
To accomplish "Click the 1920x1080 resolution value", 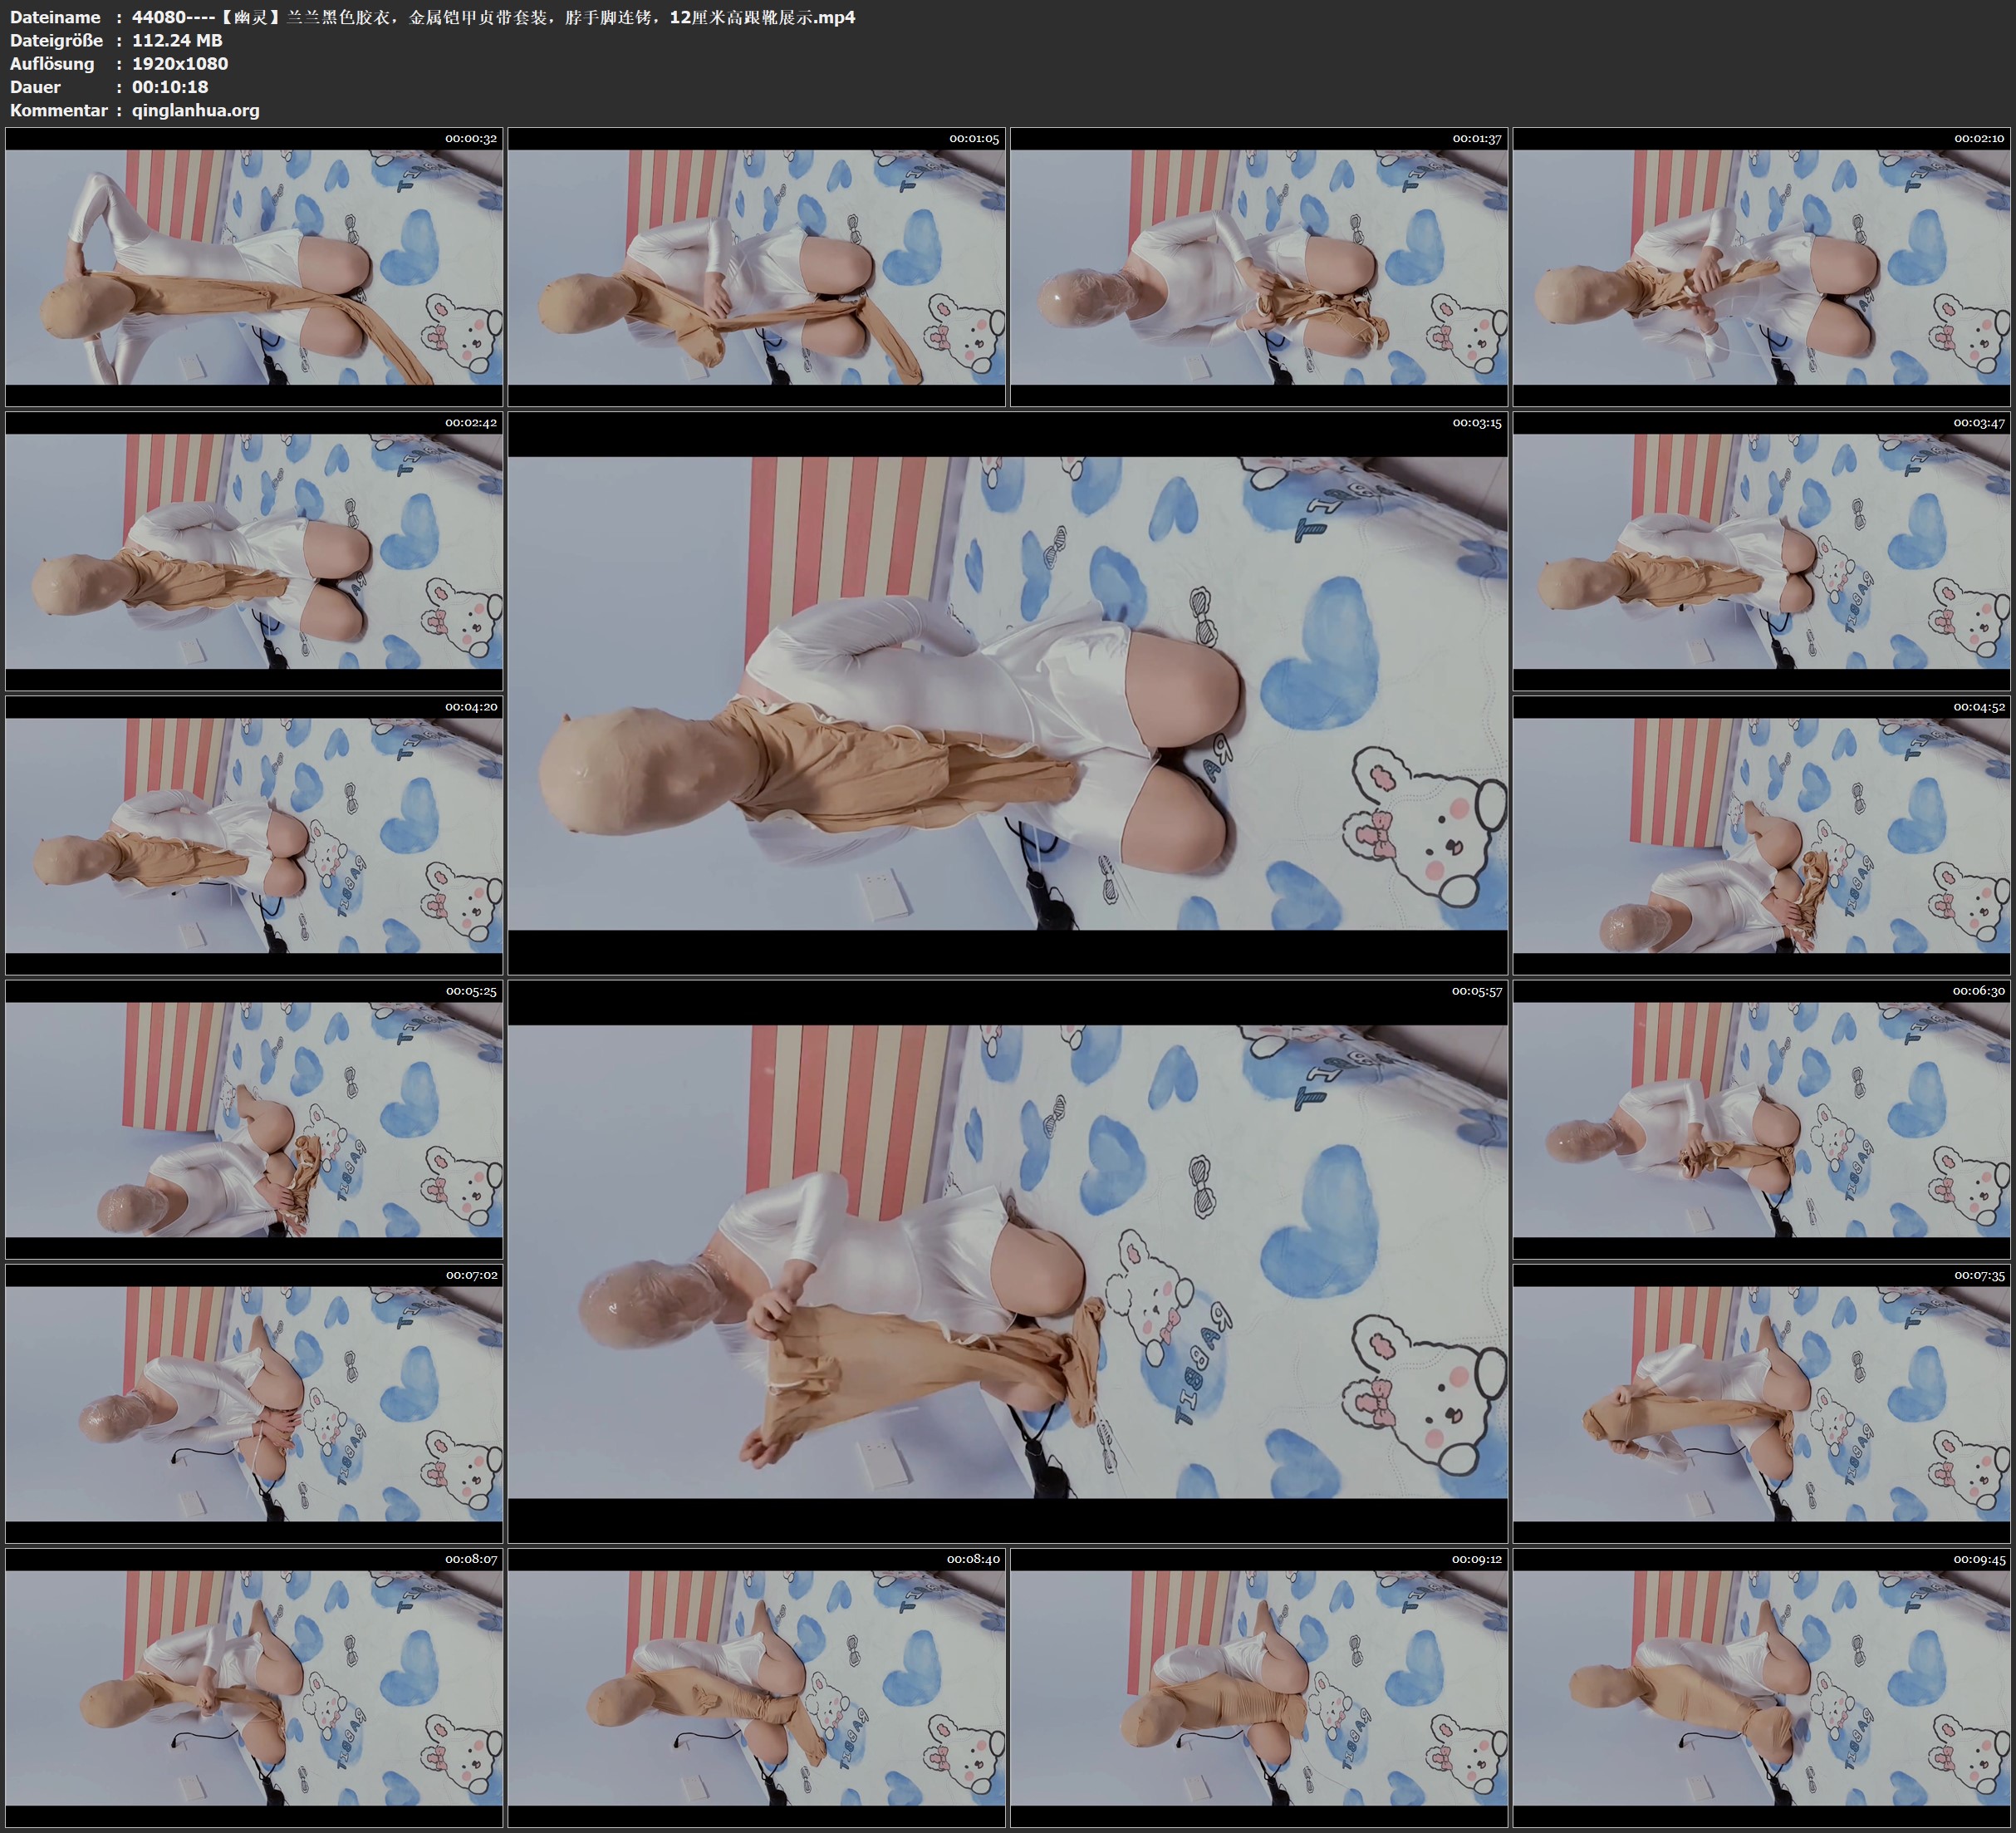I will (180, 63).
